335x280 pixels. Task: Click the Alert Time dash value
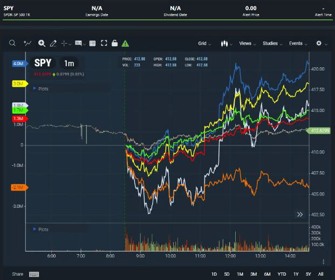point(324,9)
